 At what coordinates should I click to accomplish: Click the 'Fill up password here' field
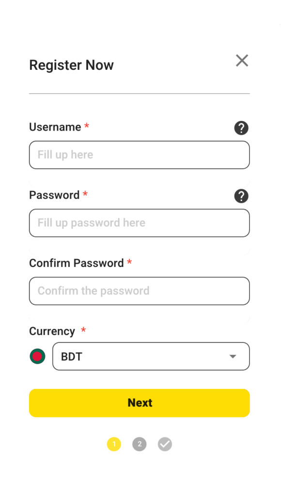point(139,223)
